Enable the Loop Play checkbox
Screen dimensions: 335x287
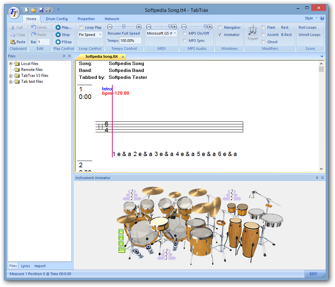[81, 27]
